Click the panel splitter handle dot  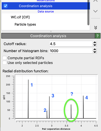click(51, 31)
